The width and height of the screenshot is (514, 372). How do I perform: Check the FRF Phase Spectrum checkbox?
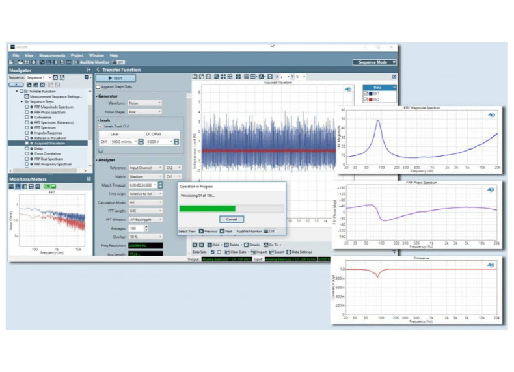pyautogui.click(x=27, y=112)
